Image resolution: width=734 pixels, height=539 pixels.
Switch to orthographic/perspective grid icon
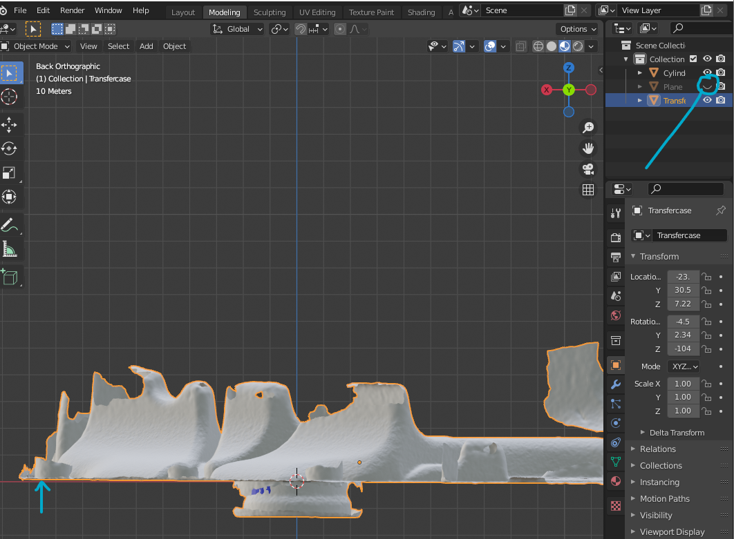(588, 190)
